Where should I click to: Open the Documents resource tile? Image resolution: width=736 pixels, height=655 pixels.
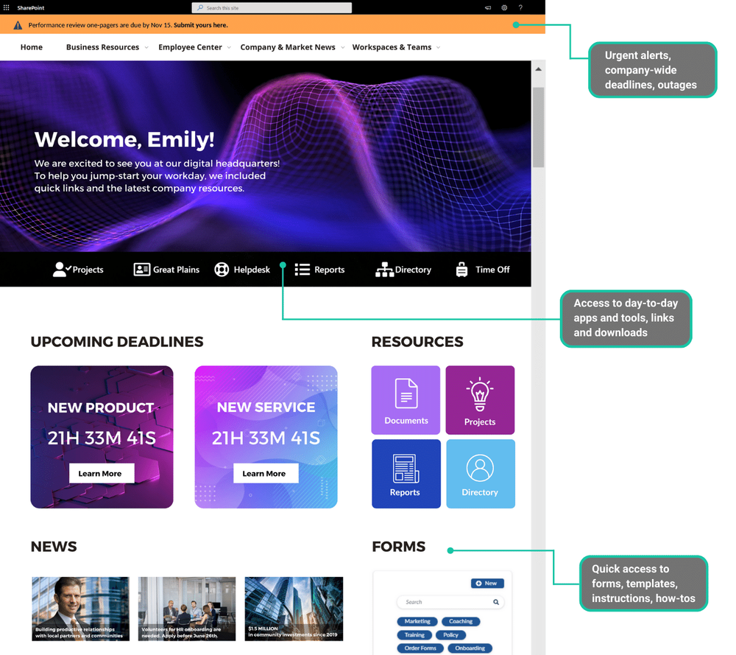[406, 399]
